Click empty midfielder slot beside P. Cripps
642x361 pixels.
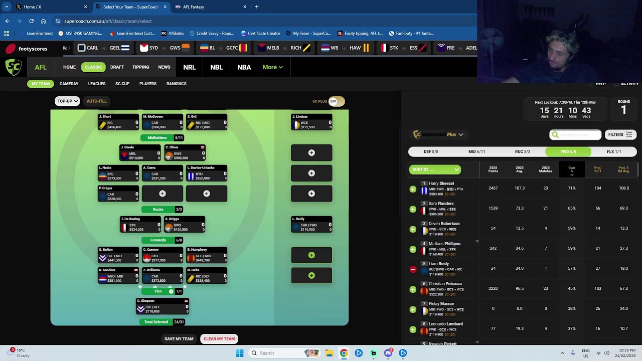162,194
